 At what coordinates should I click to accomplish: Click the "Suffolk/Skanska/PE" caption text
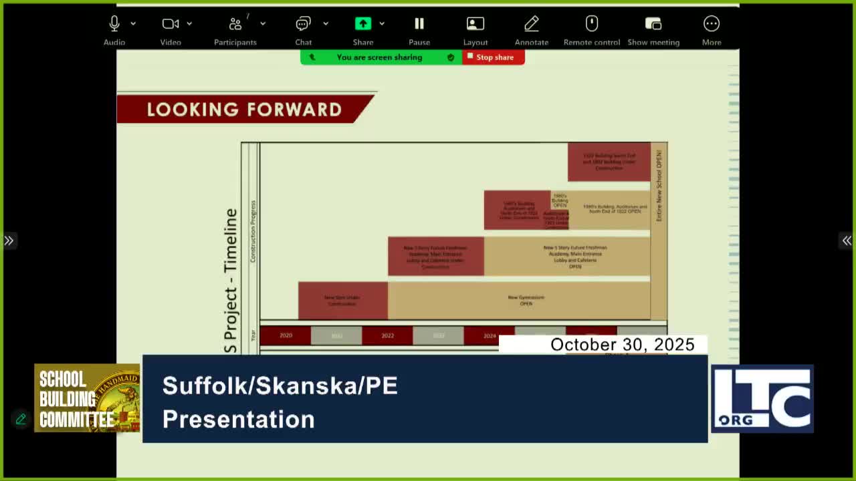280,385
